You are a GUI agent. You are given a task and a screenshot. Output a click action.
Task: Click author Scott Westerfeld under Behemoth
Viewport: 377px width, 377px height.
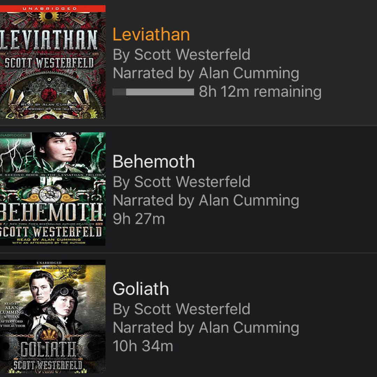click(x=182, y=182)
